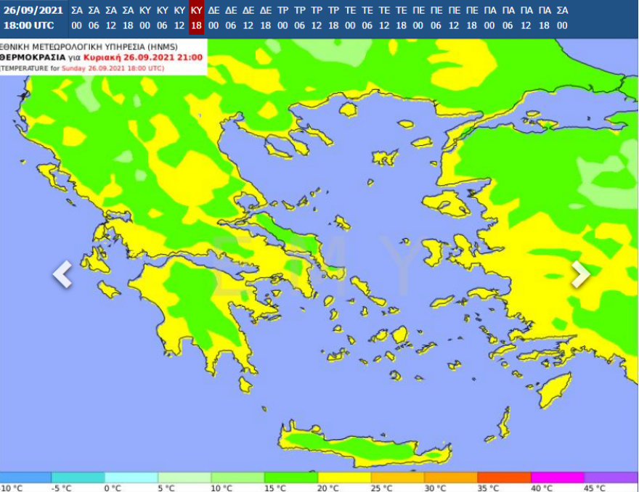Switch to ΔΕ 12 forecast hour
639x492 pixels.
[248, 17]
